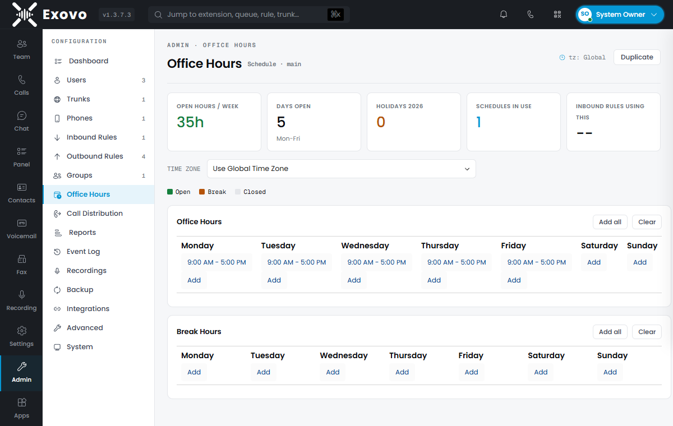673x426 pixels.
Task: Open notifications bell icon
Action: pos(504,15)
